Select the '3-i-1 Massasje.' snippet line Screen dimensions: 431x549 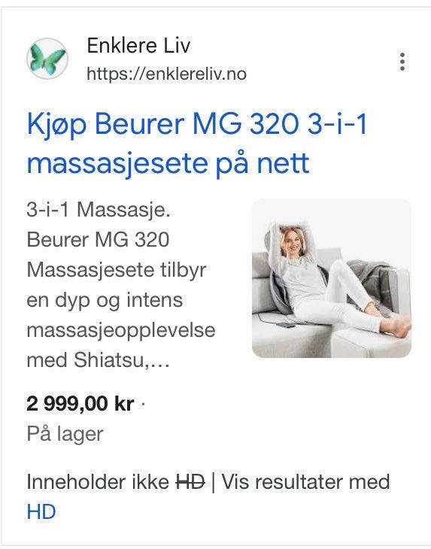click(x=99, y=210)
